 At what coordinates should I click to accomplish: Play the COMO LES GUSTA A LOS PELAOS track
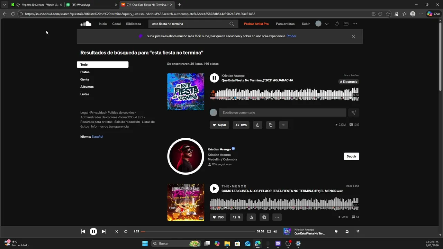coord(214,188)
